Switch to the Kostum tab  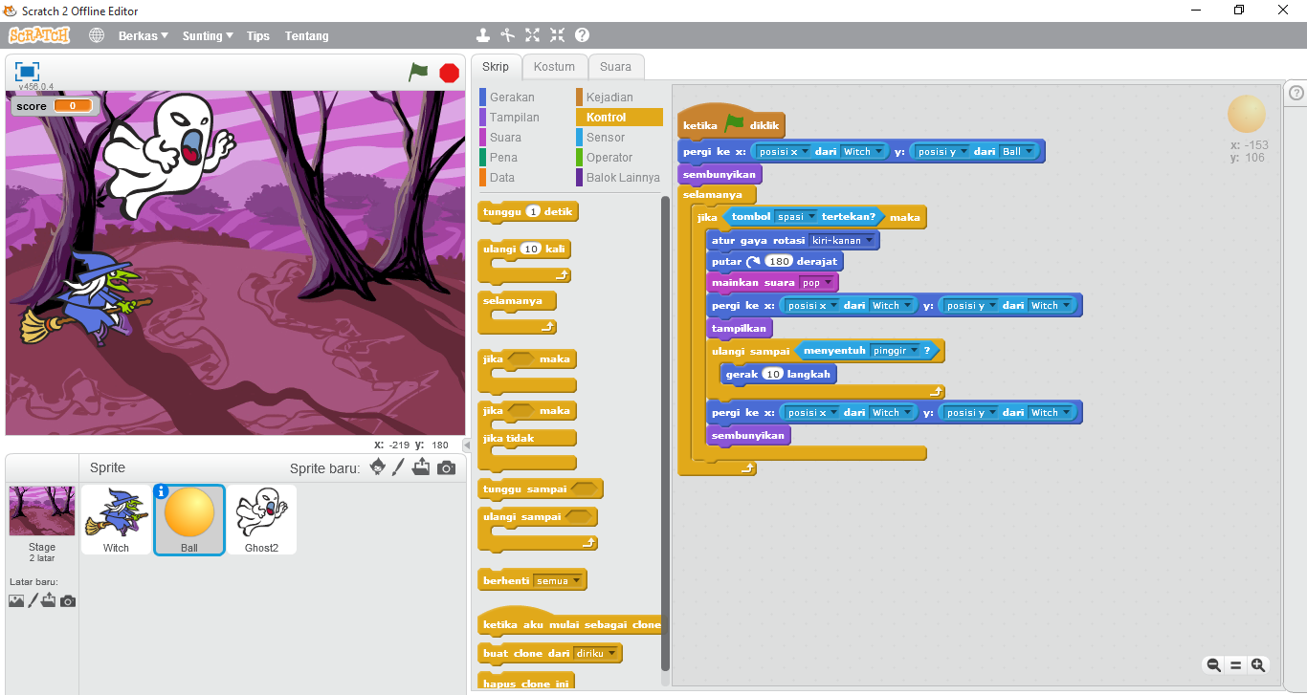coord(555,66)
